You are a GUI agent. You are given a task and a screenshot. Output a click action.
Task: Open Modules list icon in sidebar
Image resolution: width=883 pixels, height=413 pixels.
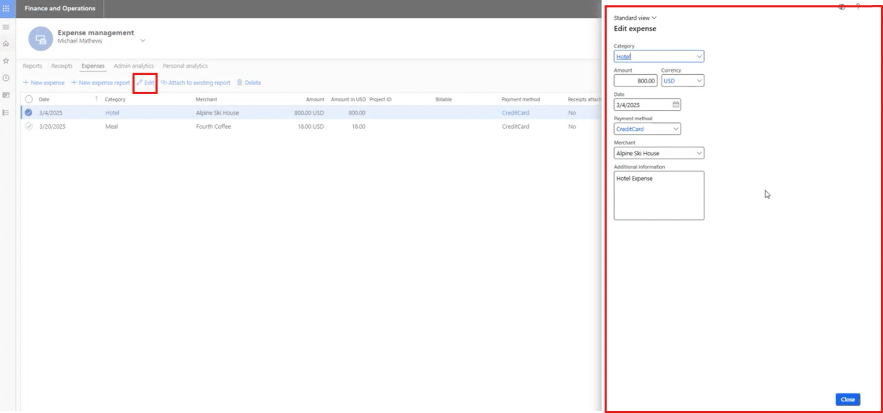coord(6,112)
